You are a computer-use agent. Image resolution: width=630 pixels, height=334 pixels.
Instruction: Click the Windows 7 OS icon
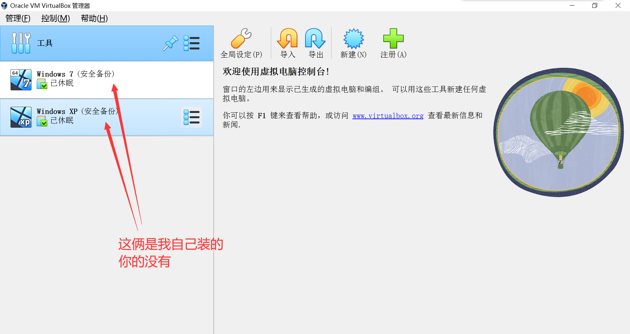click(21, 80)
